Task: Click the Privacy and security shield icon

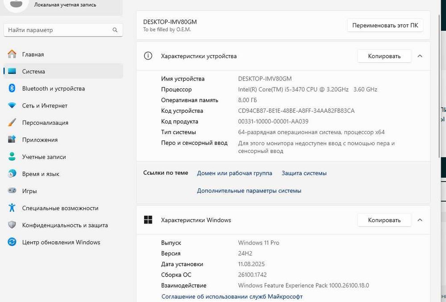Action: [12, 225]
